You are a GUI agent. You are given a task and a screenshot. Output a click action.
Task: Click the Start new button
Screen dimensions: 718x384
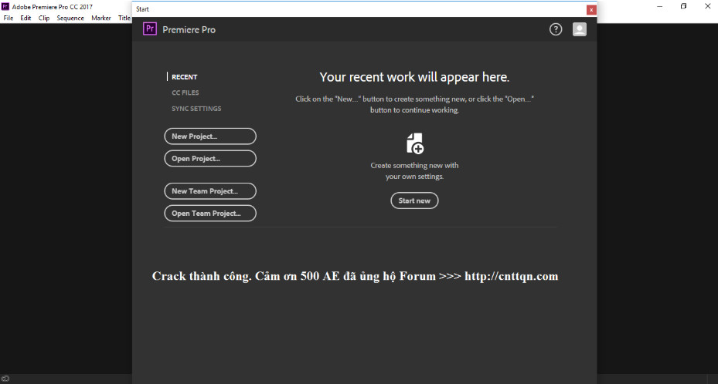(414, 200)
